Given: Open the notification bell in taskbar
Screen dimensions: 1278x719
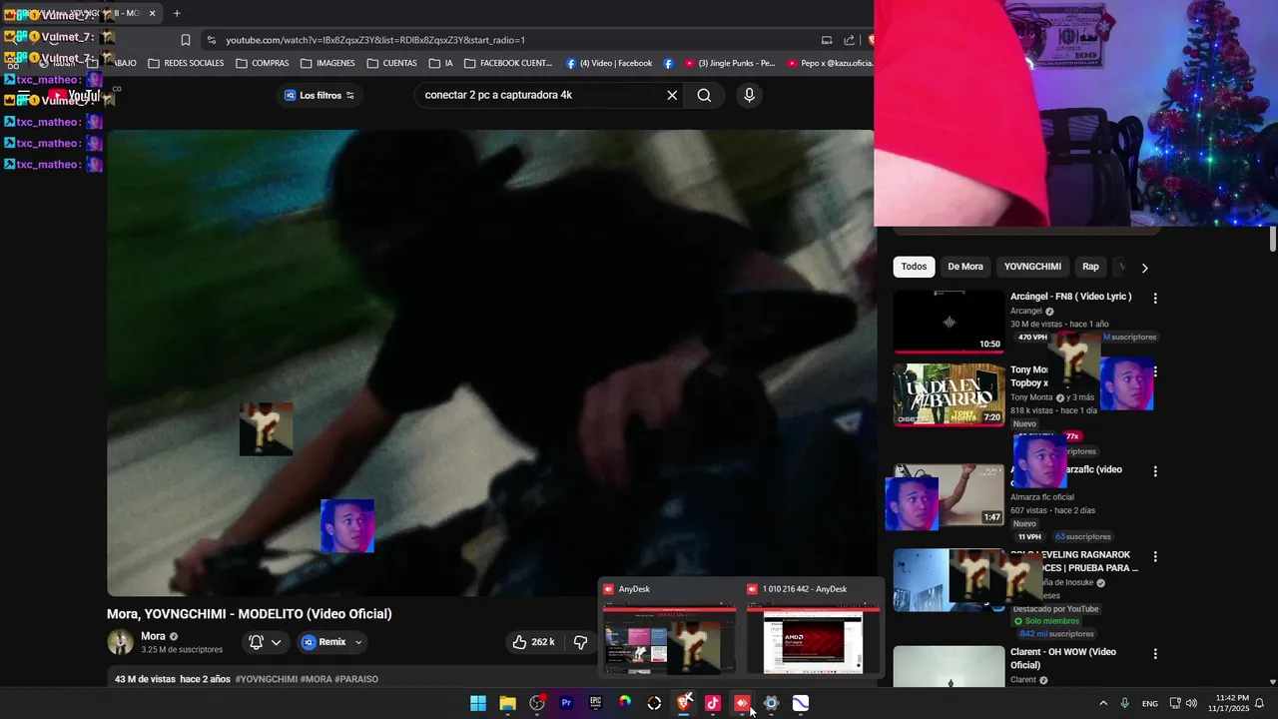Looking at the screenshot, I should (1259, 703).
